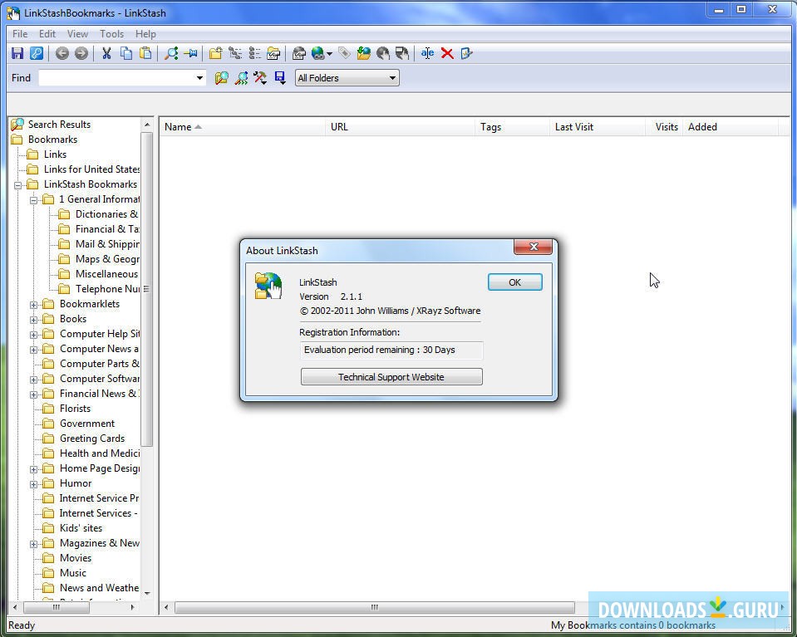This screenshot has height=637, width=797.
Task: Click the search folder icon beside Find box
Action: tap(221, 78)
